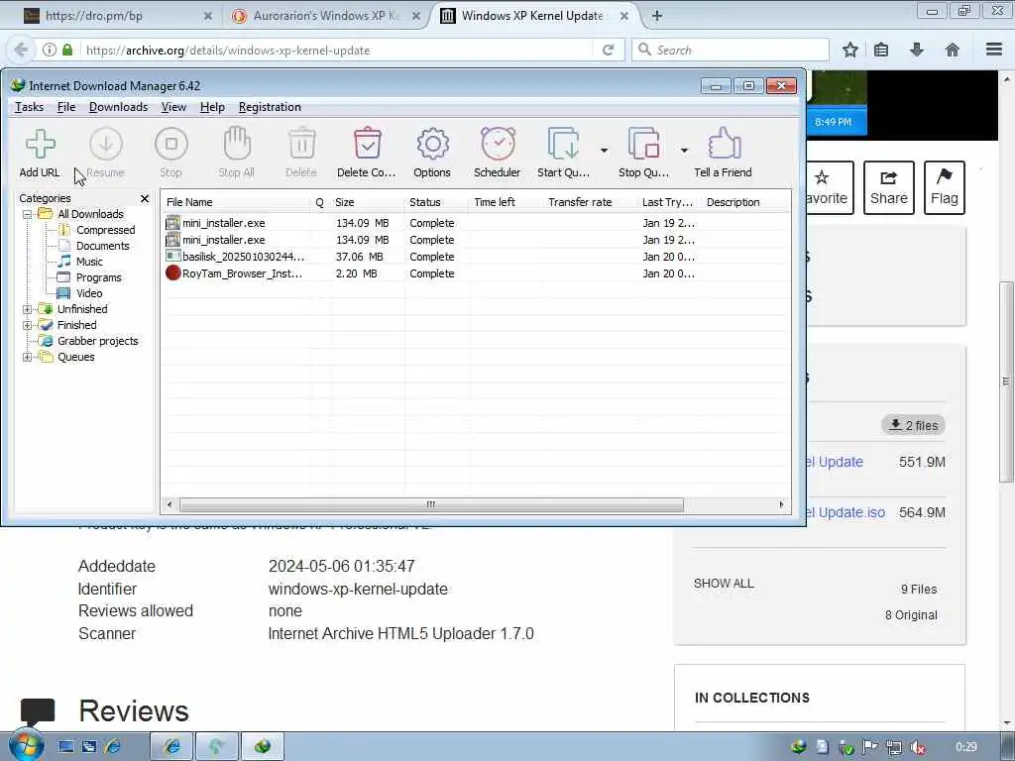Click the Update.iso file link

(x=845, y=512)
